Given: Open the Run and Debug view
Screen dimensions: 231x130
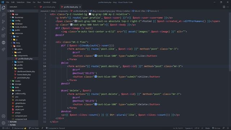Looking at the screenshot, I should 3,29.
